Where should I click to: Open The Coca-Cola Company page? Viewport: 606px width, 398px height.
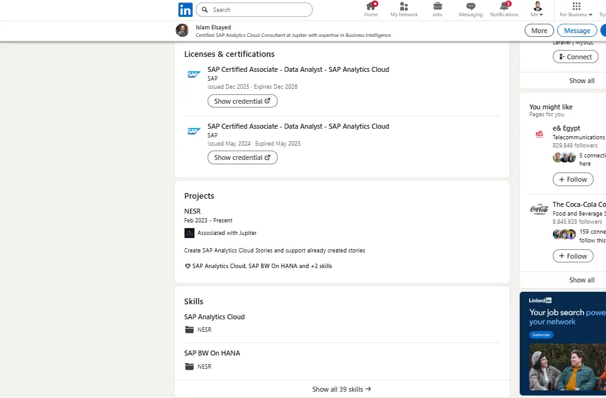point(579,204)
